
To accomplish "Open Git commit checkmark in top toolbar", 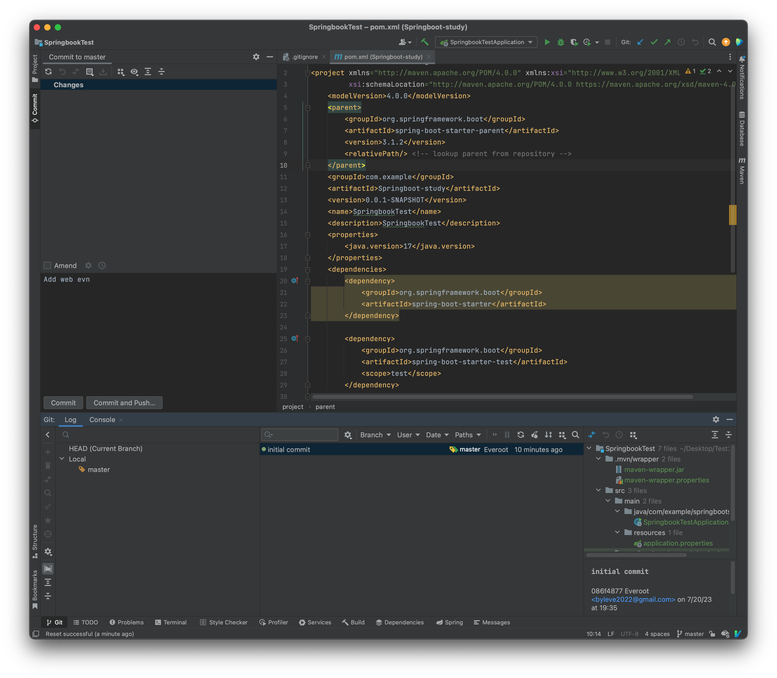I will (654, 42).
